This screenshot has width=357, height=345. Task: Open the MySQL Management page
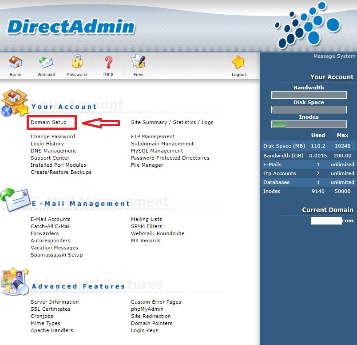click(x=156, y=151)
